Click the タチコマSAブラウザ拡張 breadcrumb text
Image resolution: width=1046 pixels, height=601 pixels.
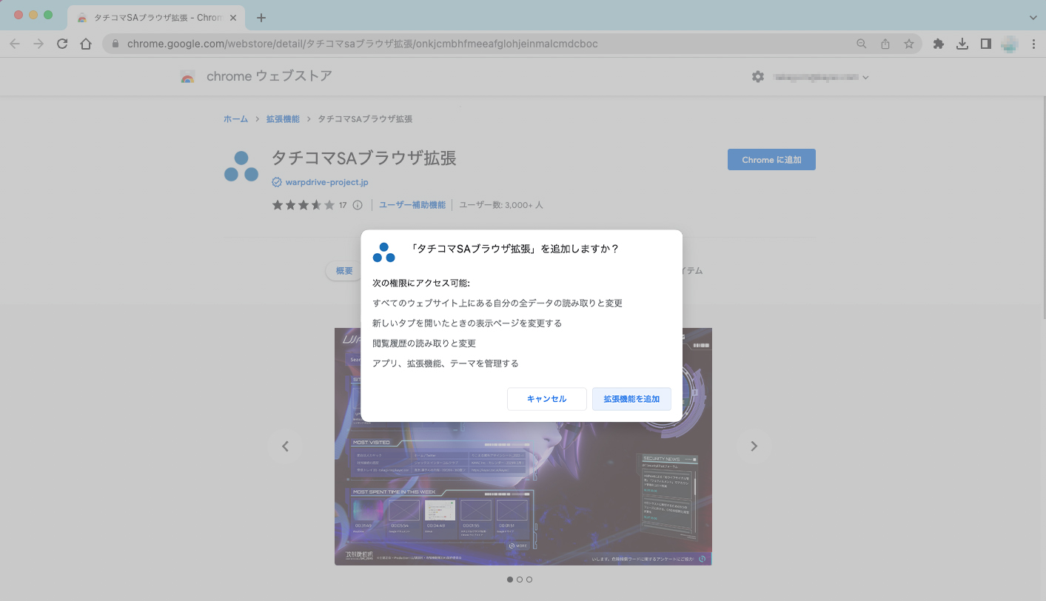pyautogui.click(x=365, y=119)
